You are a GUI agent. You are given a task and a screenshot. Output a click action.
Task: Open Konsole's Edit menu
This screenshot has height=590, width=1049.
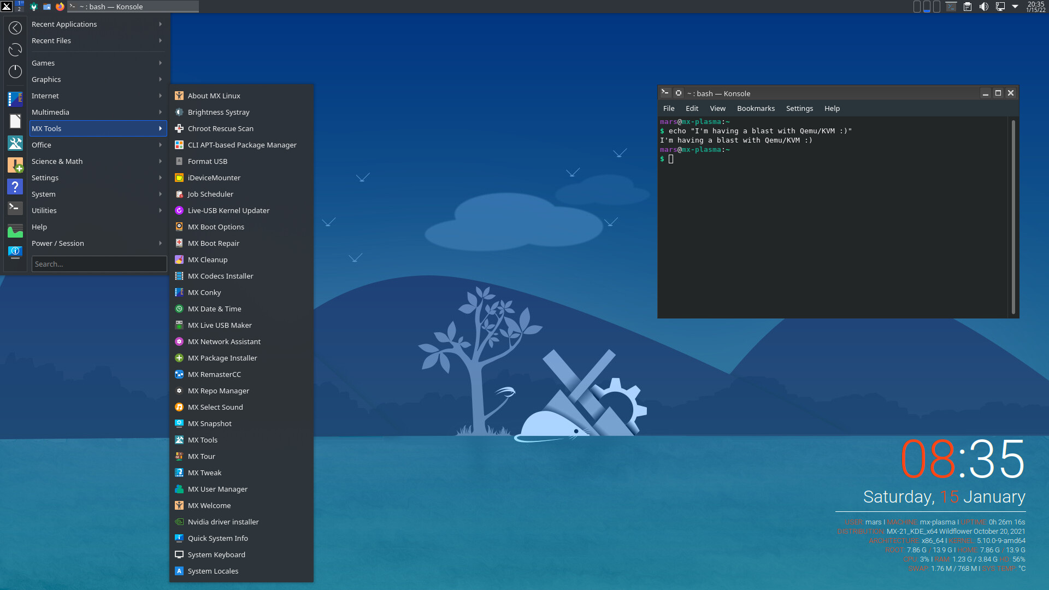point(692,108)
